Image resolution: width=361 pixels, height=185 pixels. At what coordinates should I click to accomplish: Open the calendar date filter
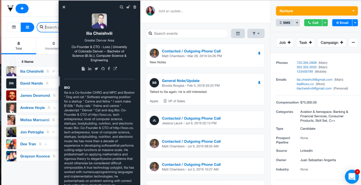click(238, 33)
